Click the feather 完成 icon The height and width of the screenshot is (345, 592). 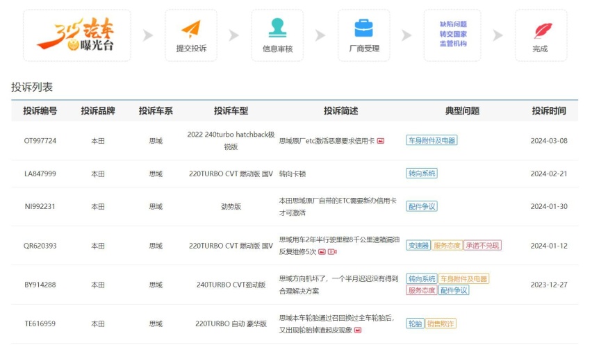pyautogui.click(x=543, y=30)
